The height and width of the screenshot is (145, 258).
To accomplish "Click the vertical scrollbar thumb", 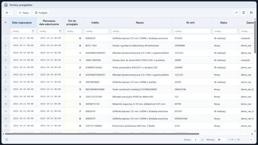I will pos(255,37).
